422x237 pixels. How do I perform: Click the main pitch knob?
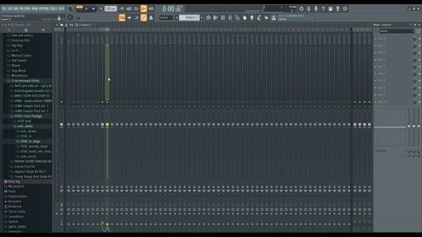coord(71,18)
